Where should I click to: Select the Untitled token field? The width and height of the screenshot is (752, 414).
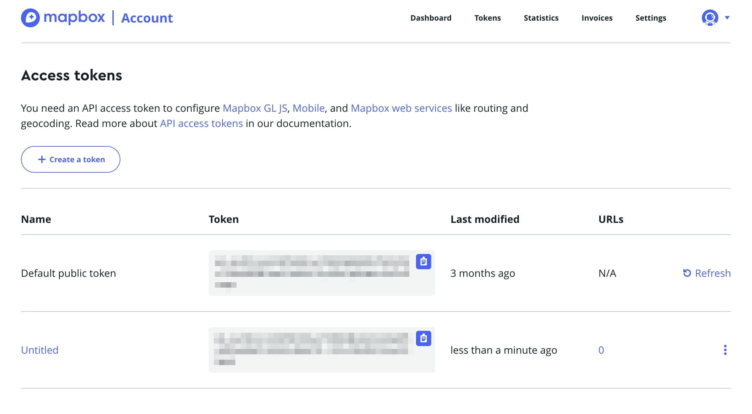tap(322, 350)
